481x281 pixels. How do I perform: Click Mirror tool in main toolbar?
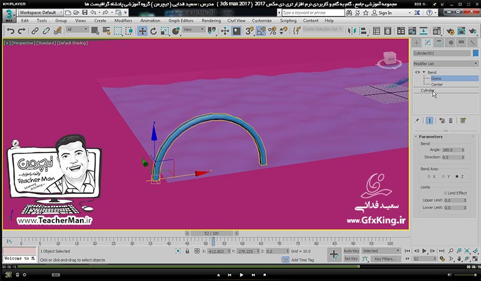coord(352,31)
